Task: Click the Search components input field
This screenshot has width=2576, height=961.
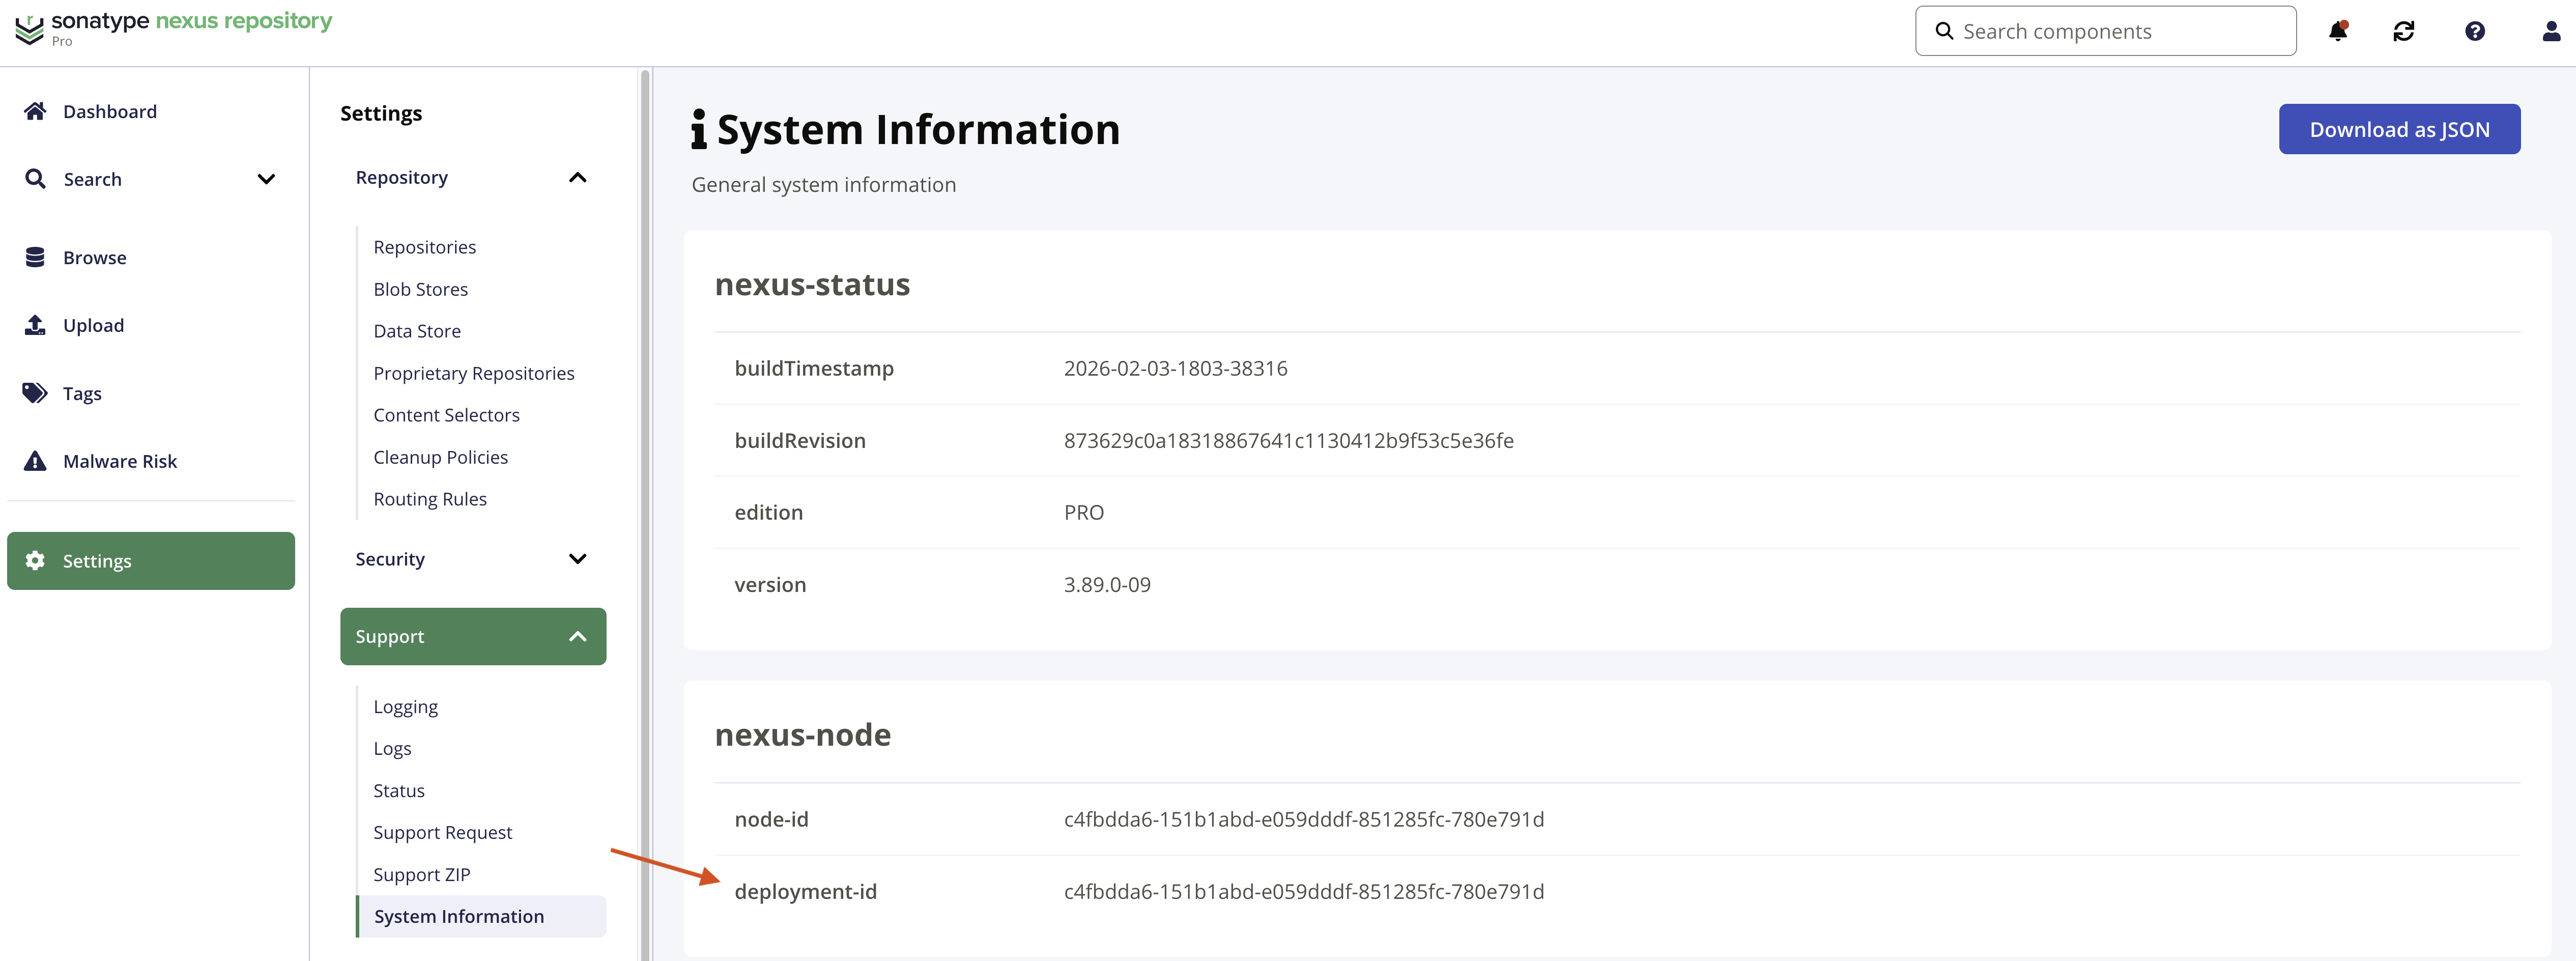Action: pyautogui.click(x=2105, y=31)
